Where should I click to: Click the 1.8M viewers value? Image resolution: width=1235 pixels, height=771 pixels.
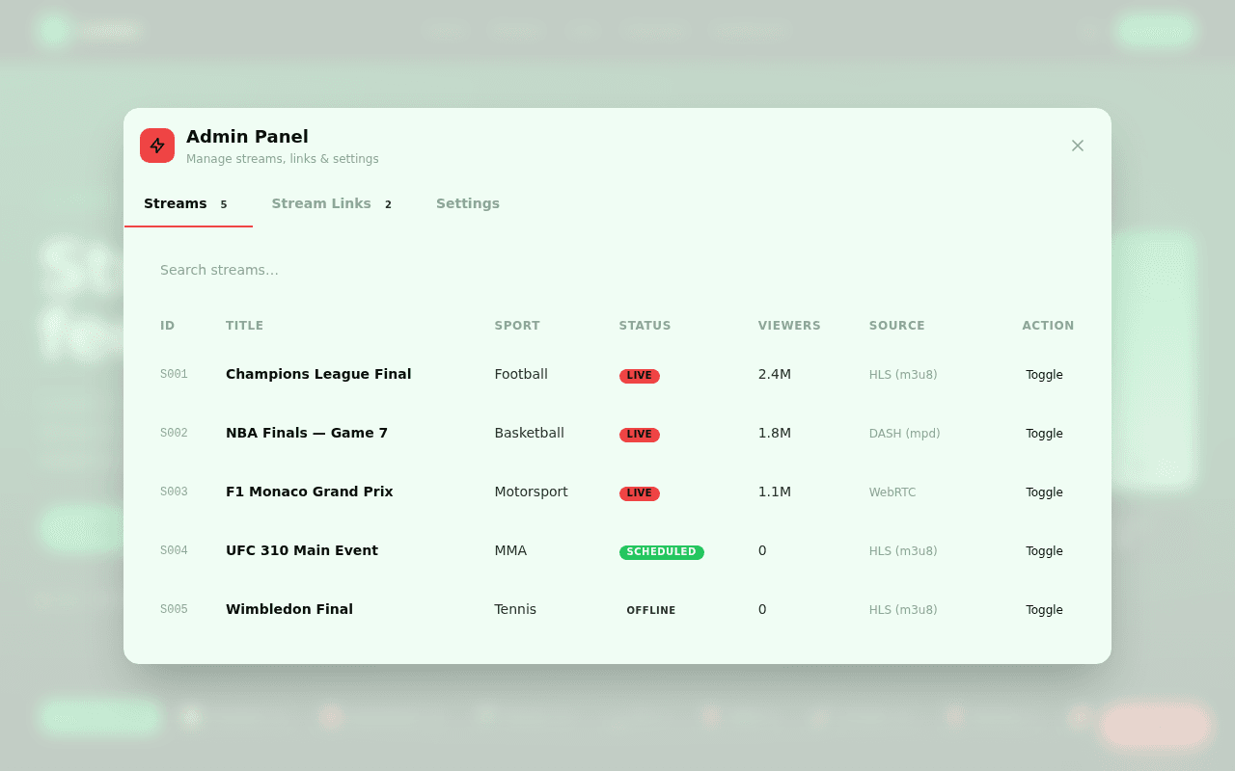(x=775, y=433)
